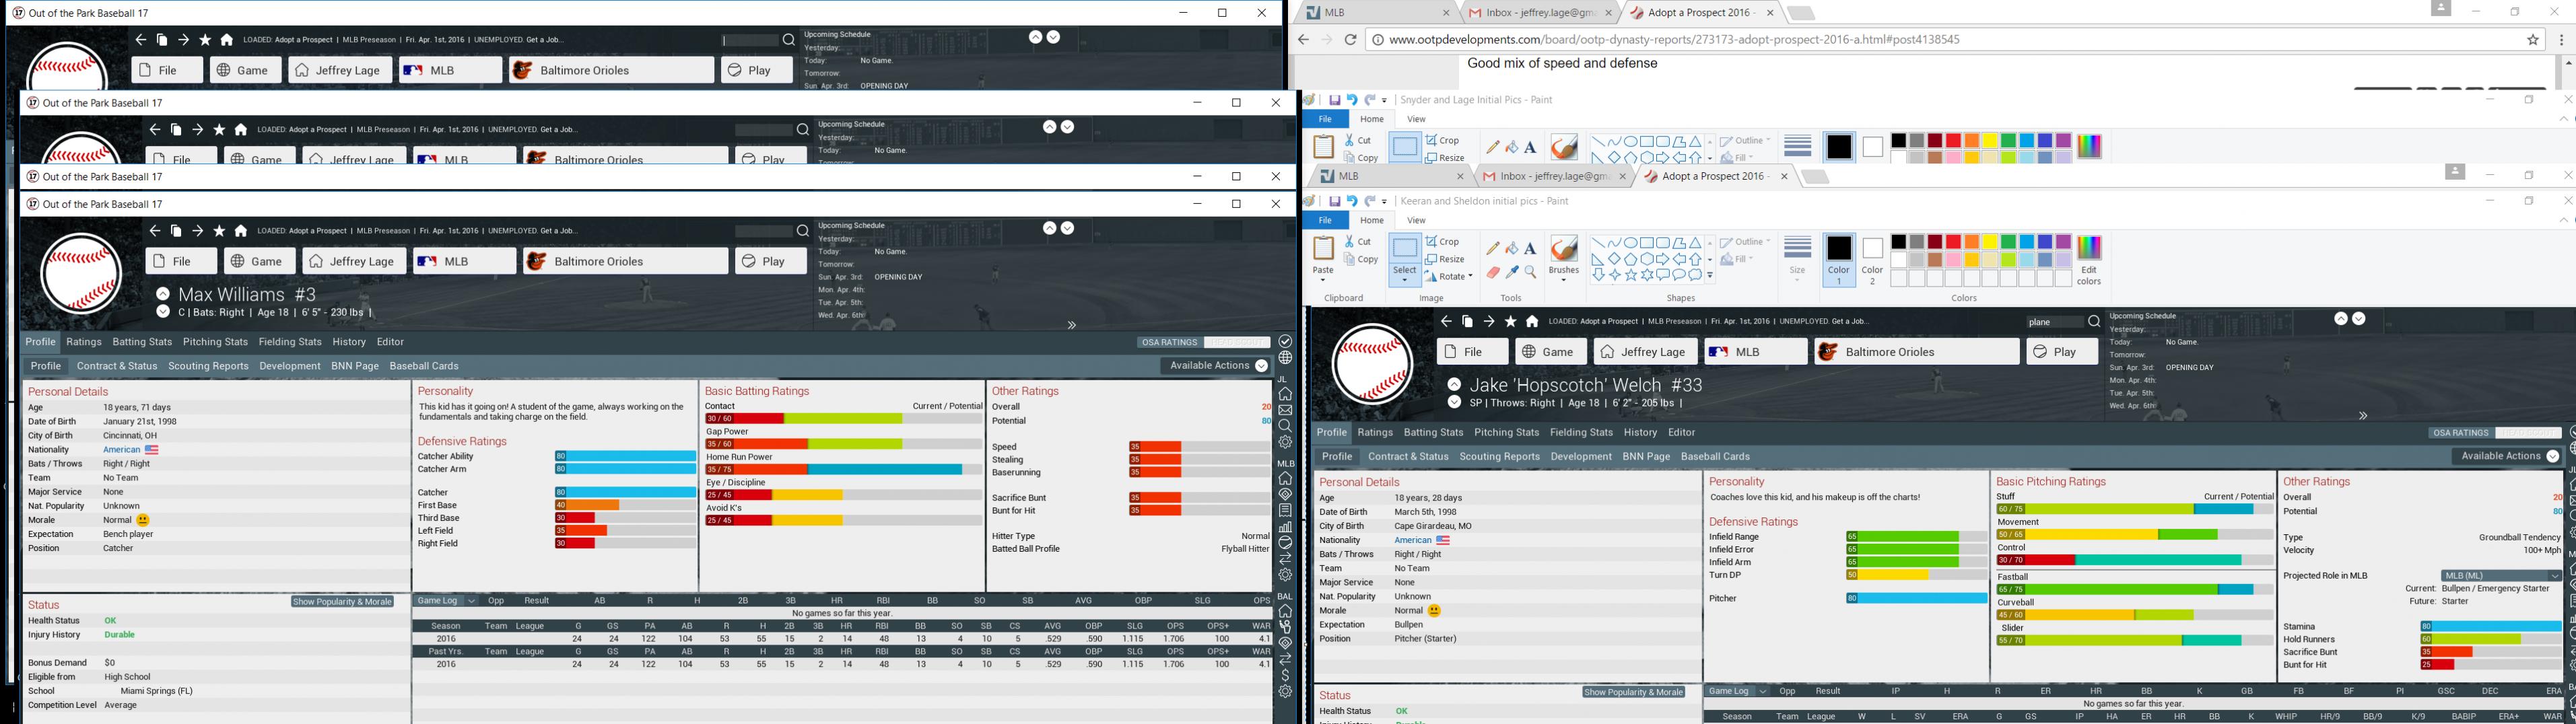Click Save icon in Keeran and Sheldon Paint title bar
2576x724 pixels.
click(x=1334, y=201)
